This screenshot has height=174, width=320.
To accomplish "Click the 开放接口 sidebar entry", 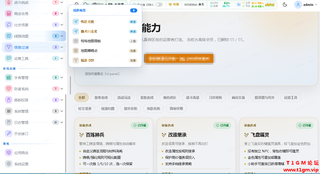I will click(x=34, y=134).
